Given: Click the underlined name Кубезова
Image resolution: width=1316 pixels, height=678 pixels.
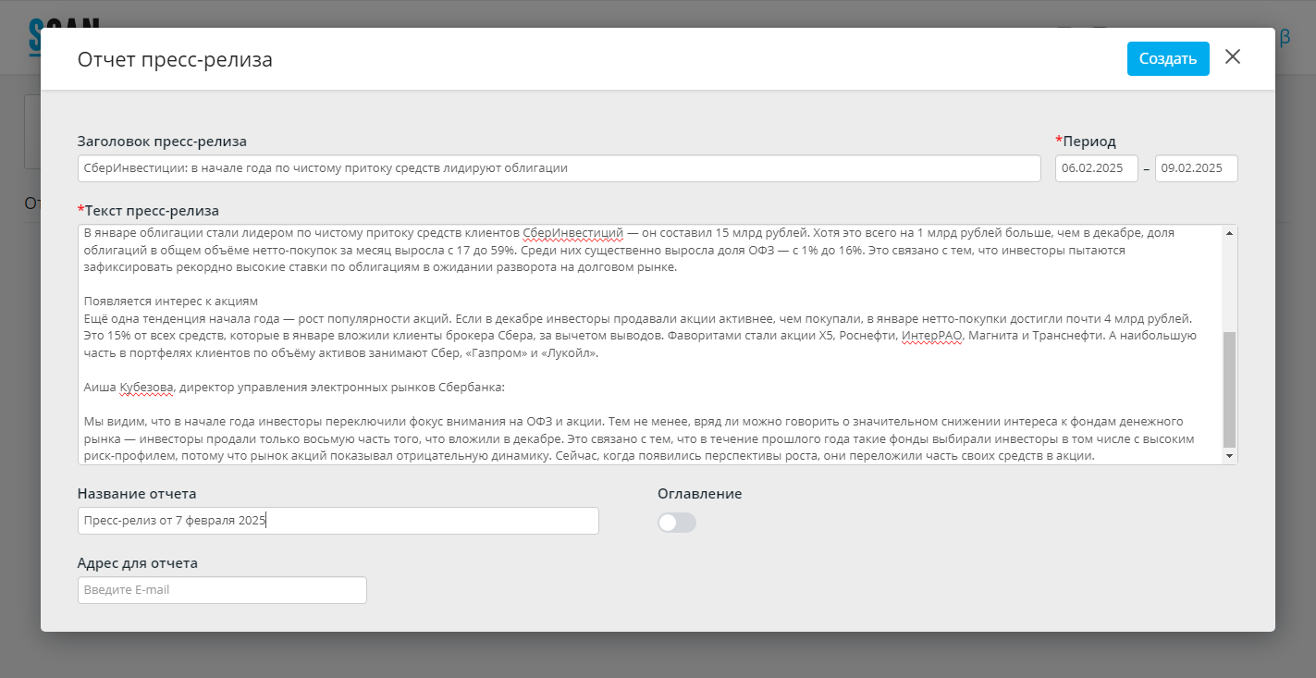Looking at the screenshot, I should click(x=146, y=388).
